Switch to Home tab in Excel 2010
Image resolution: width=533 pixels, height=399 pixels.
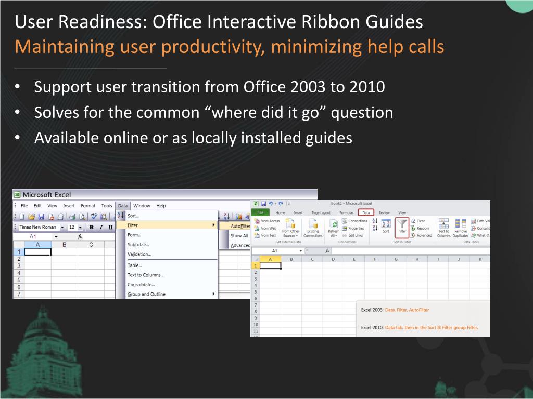(x=280, y=212)
